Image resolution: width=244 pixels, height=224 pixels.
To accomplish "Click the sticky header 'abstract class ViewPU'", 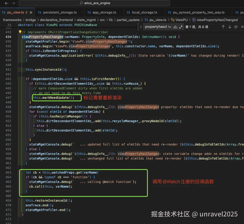I will click(58, 25).
